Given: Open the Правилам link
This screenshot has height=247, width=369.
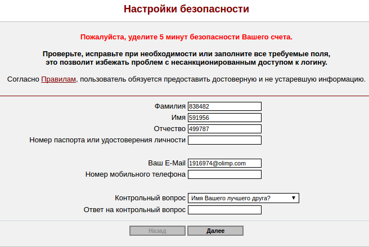Looking at the screenshot, I should pyautogui.click(x=58, y=79).
